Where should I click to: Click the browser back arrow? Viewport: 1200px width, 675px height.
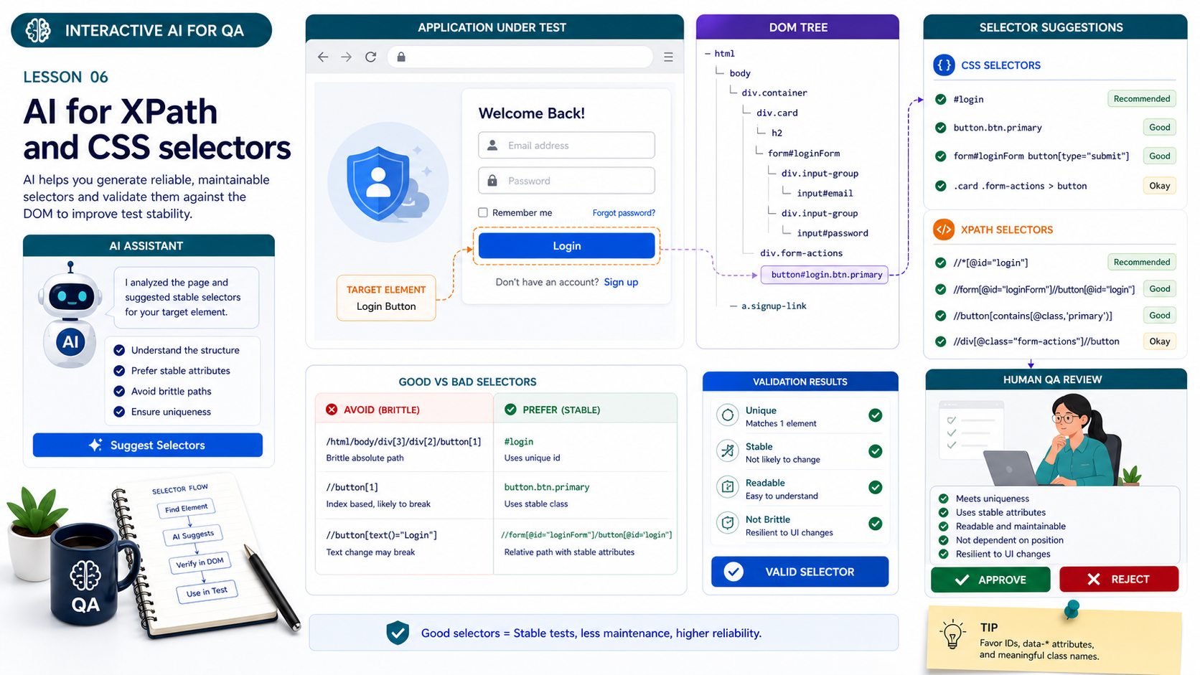[323, 57]
